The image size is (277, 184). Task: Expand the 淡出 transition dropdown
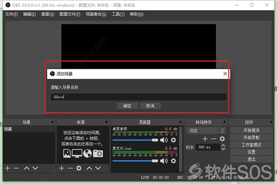click(x=223, y=130)
